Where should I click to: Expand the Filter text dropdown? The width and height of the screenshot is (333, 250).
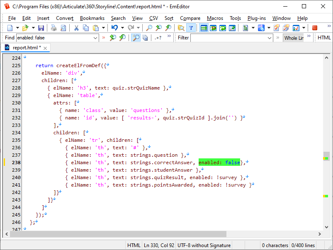tap(269, 38)
